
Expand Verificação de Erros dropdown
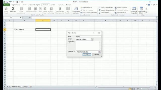click(129, 10)
